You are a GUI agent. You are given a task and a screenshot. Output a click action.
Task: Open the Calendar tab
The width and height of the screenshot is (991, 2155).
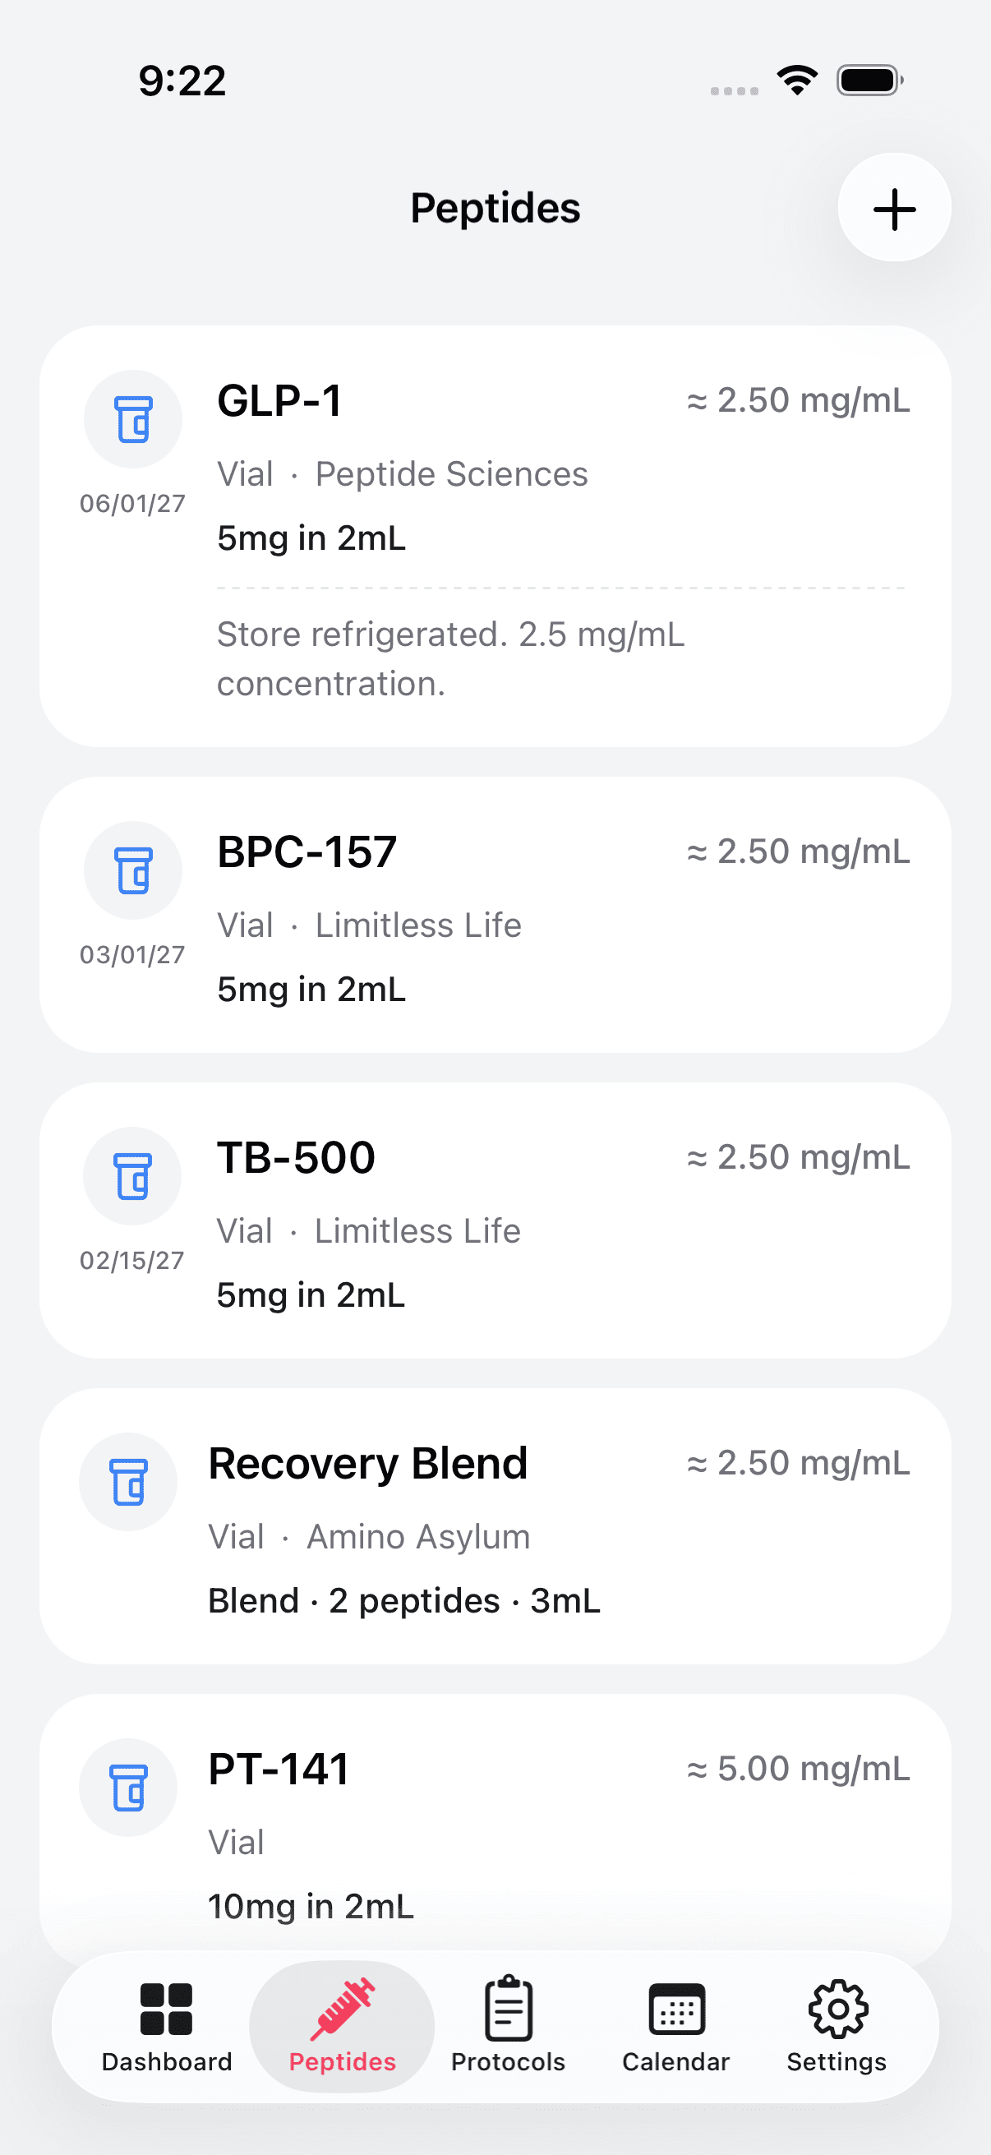click(675, 2026)
